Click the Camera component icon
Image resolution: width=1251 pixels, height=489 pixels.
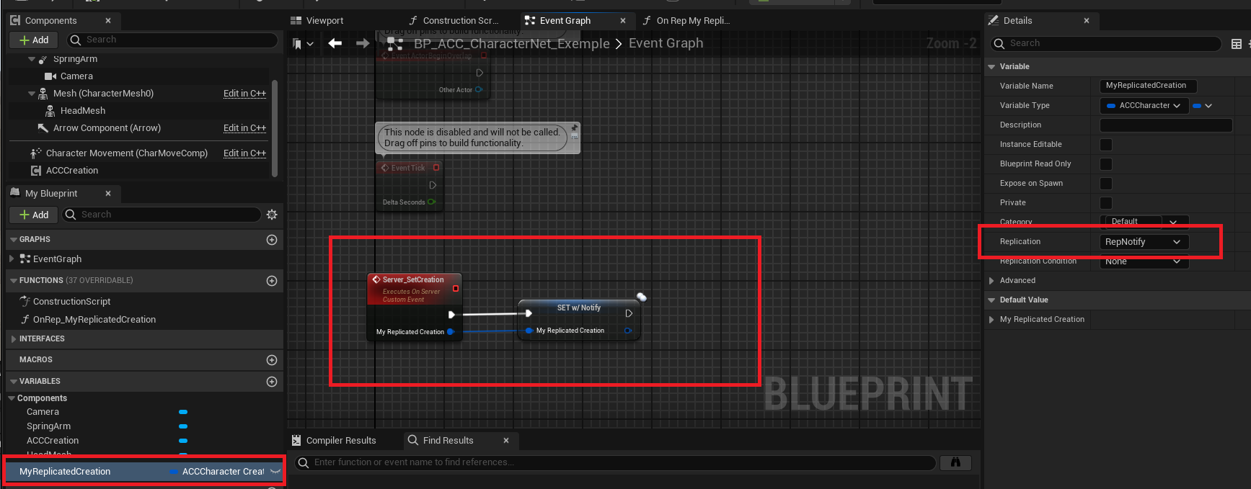tap(50, 76)
